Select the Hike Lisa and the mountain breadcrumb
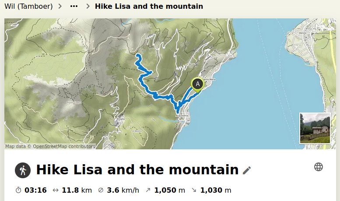Screen dimensions: 340x201 point(149,6)
